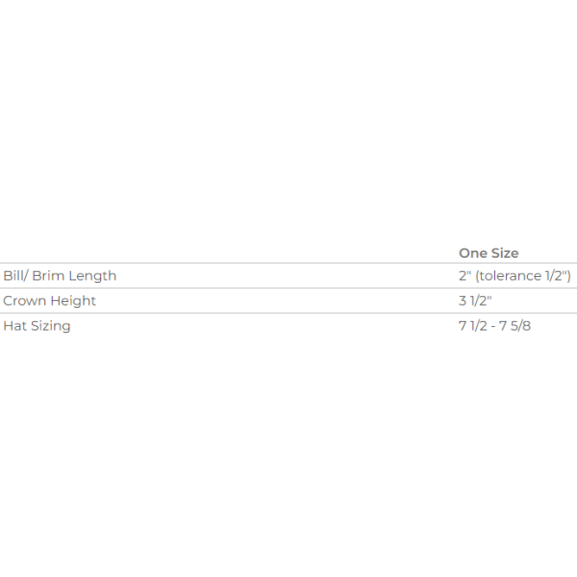Click the word Sizing in third row
The height and width of the screenshot is (577, 577).
[x=50, y=326]
